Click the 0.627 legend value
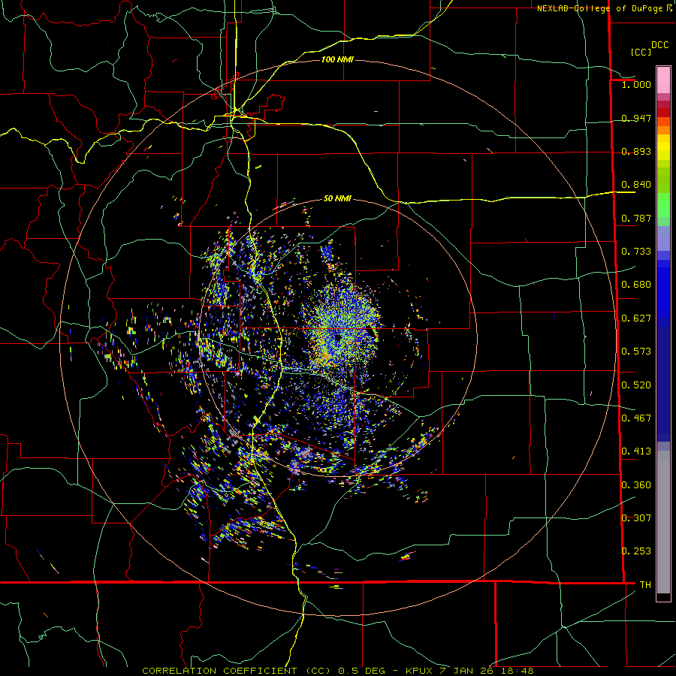The width and height of the screenshot is (676, 676). (636, 318)
